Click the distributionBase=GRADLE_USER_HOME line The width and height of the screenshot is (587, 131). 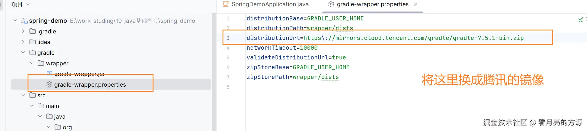(x=305, y=18)
